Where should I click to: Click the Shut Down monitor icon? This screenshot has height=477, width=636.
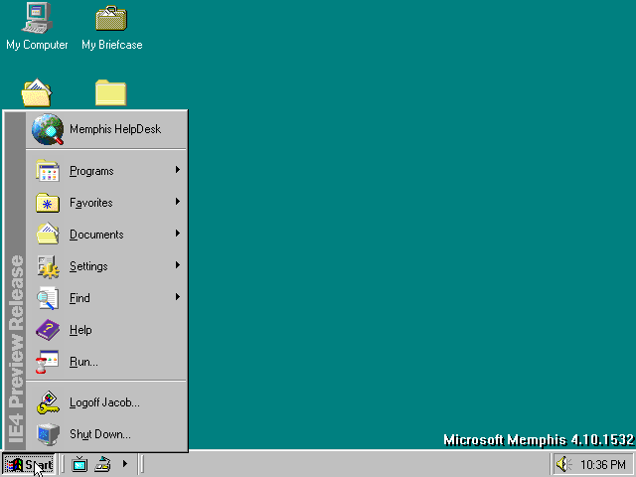tap(48, 434)
